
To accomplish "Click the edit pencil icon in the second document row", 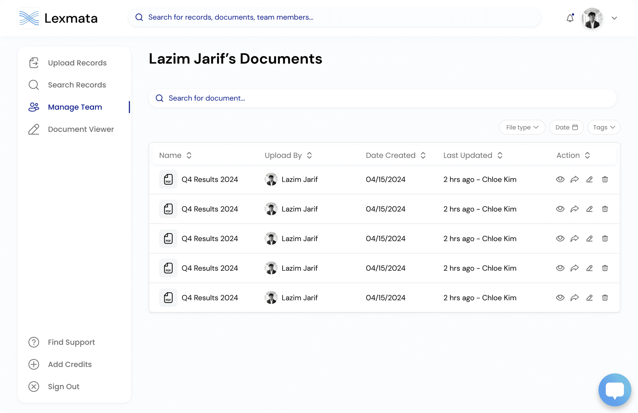I will [x=589, y=209].
